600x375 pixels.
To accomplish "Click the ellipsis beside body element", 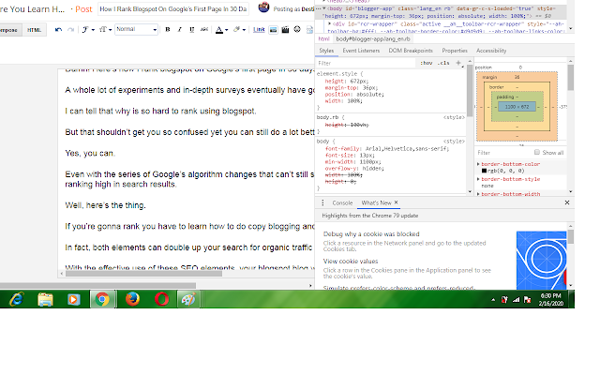I will [x=319, y=8].
